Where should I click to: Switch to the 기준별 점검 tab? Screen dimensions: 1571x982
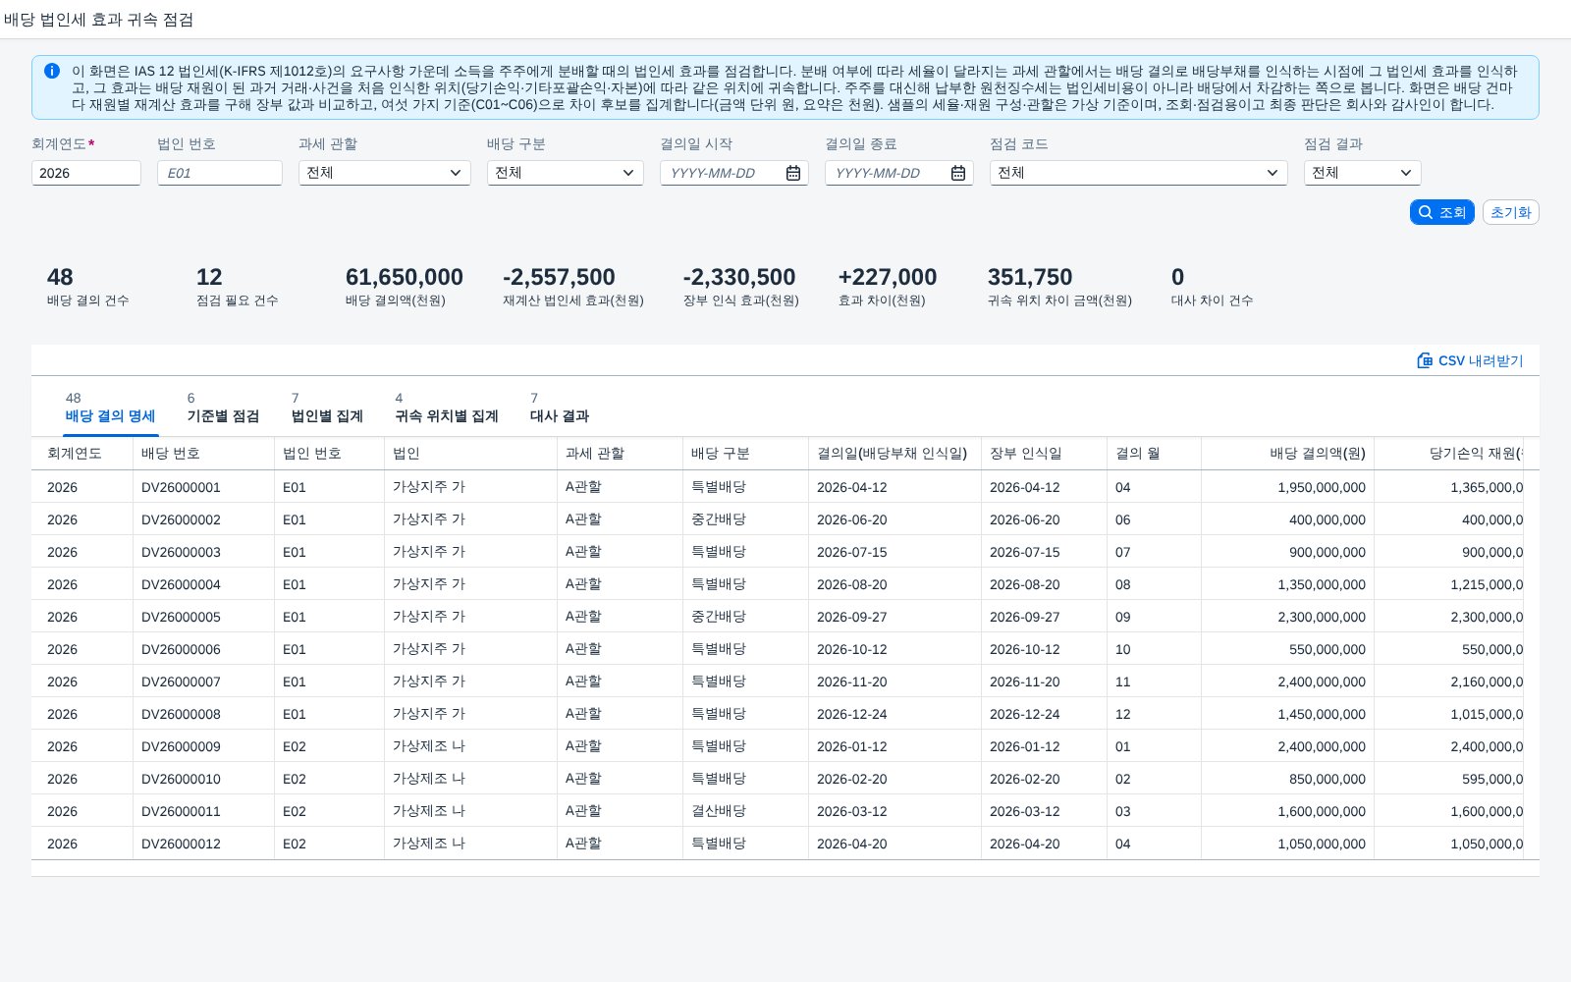(223, 408)
